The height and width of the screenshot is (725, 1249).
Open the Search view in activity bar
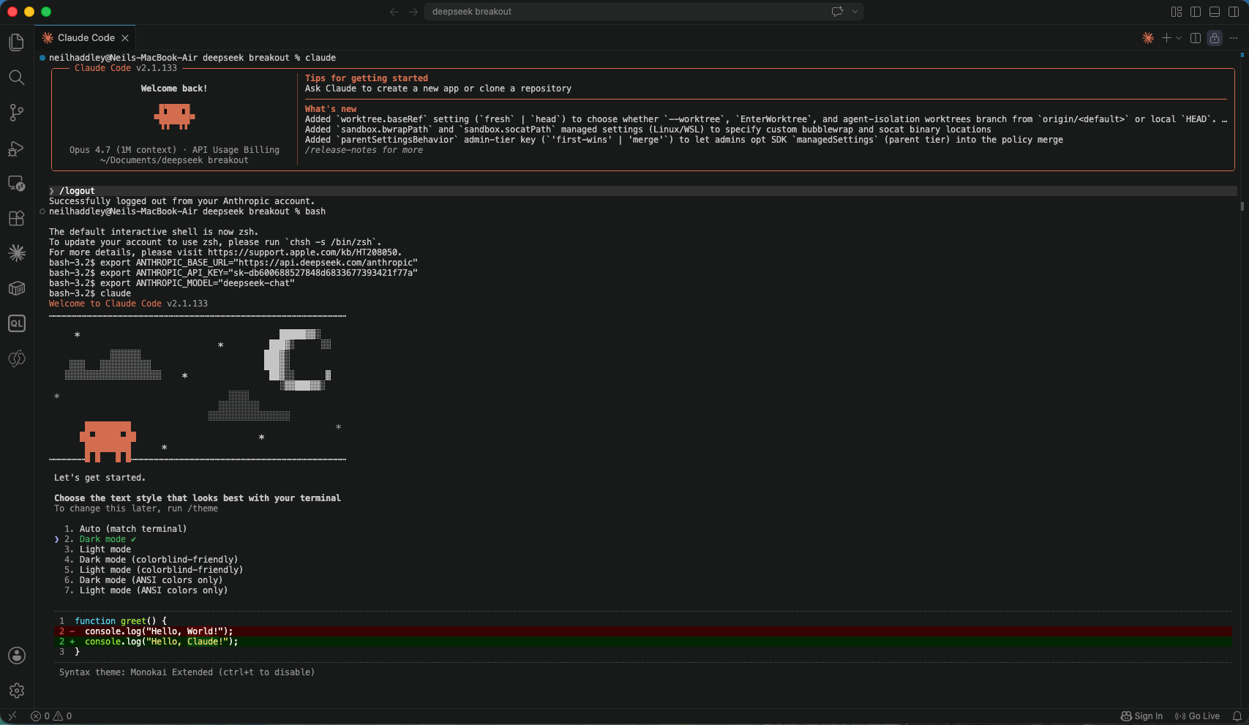coord(16,78)
